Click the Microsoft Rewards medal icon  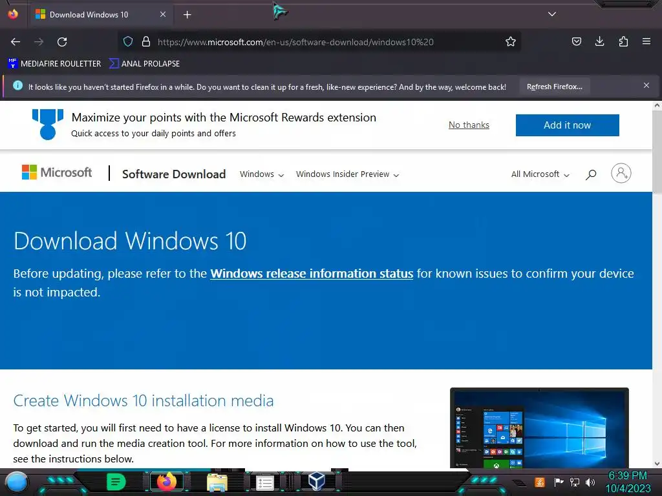point(48,125)
